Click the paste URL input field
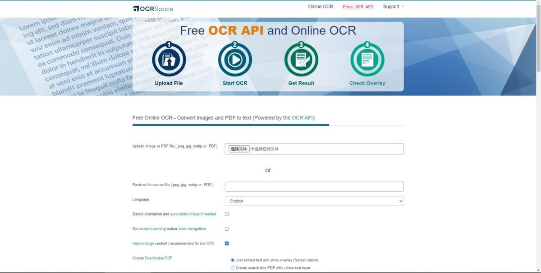 (314, 186)
